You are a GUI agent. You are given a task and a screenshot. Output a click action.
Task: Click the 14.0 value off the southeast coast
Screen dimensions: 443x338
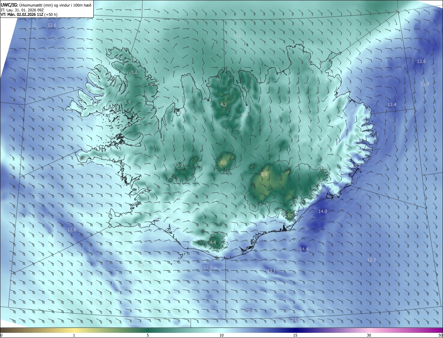click(x=323, y=211)
